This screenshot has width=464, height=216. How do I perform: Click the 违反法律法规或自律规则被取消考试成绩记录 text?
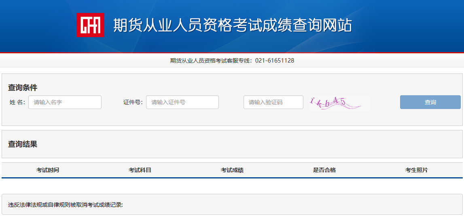click(x=66, y=205)
